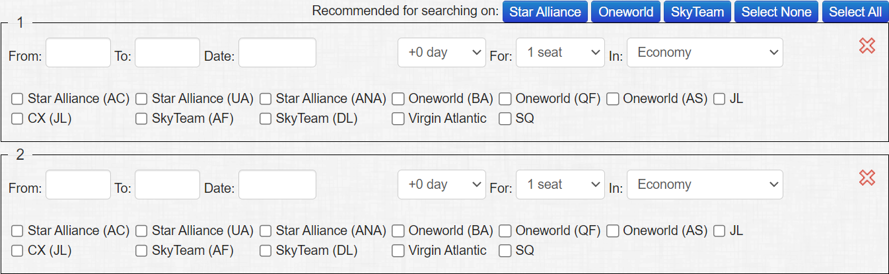Select the SQ checkbox in segment 2
This screenshot has height=274, width=889.
[505, 251]
